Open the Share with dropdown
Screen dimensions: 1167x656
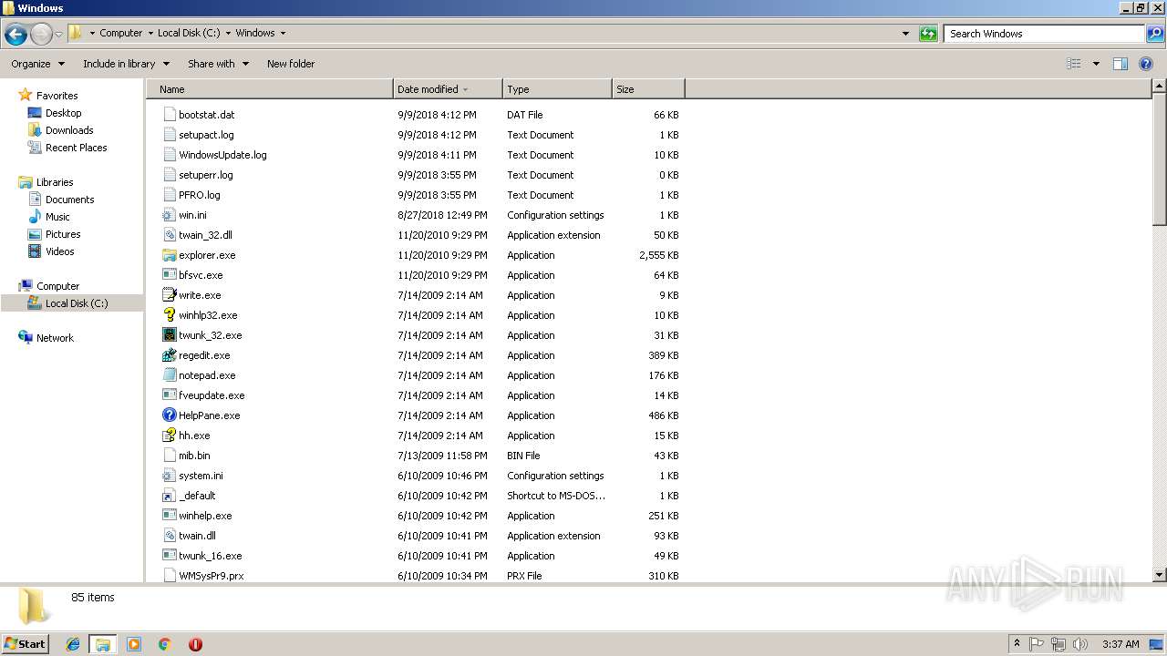point(218,64)
